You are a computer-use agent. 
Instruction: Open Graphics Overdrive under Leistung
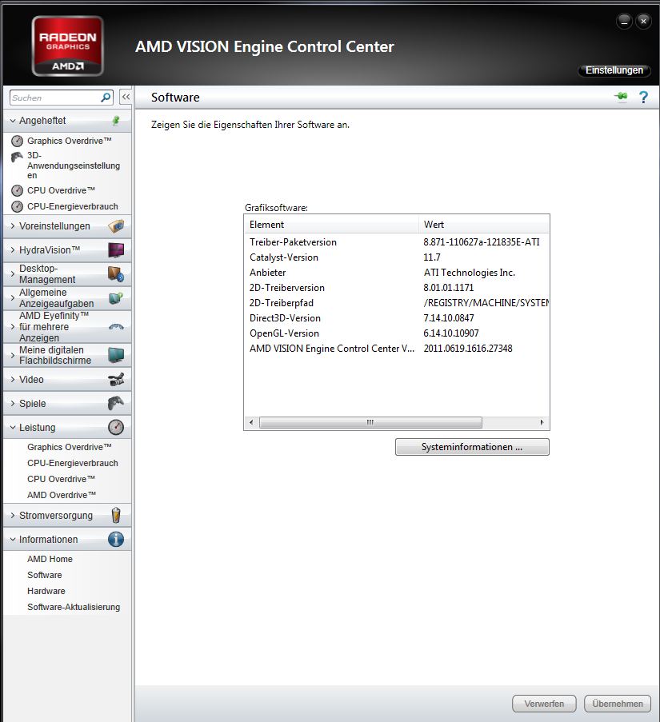click(69, 447)
